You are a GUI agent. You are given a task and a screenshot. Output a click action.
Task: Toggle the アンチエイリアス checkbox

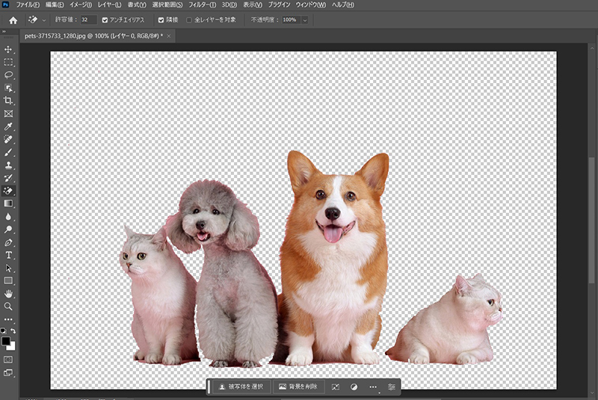pos(105,20)
